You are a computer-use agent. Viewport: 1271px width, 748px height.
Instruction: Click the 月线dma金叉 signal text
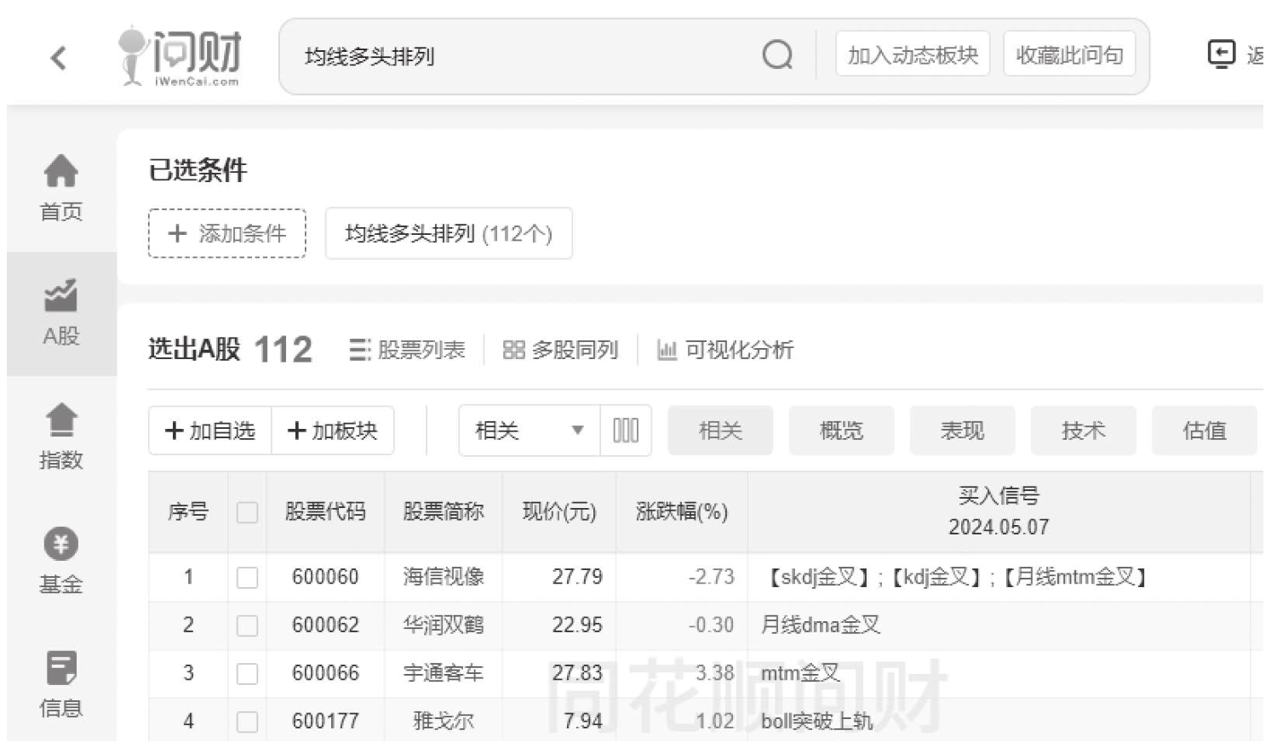click(821, 625)
